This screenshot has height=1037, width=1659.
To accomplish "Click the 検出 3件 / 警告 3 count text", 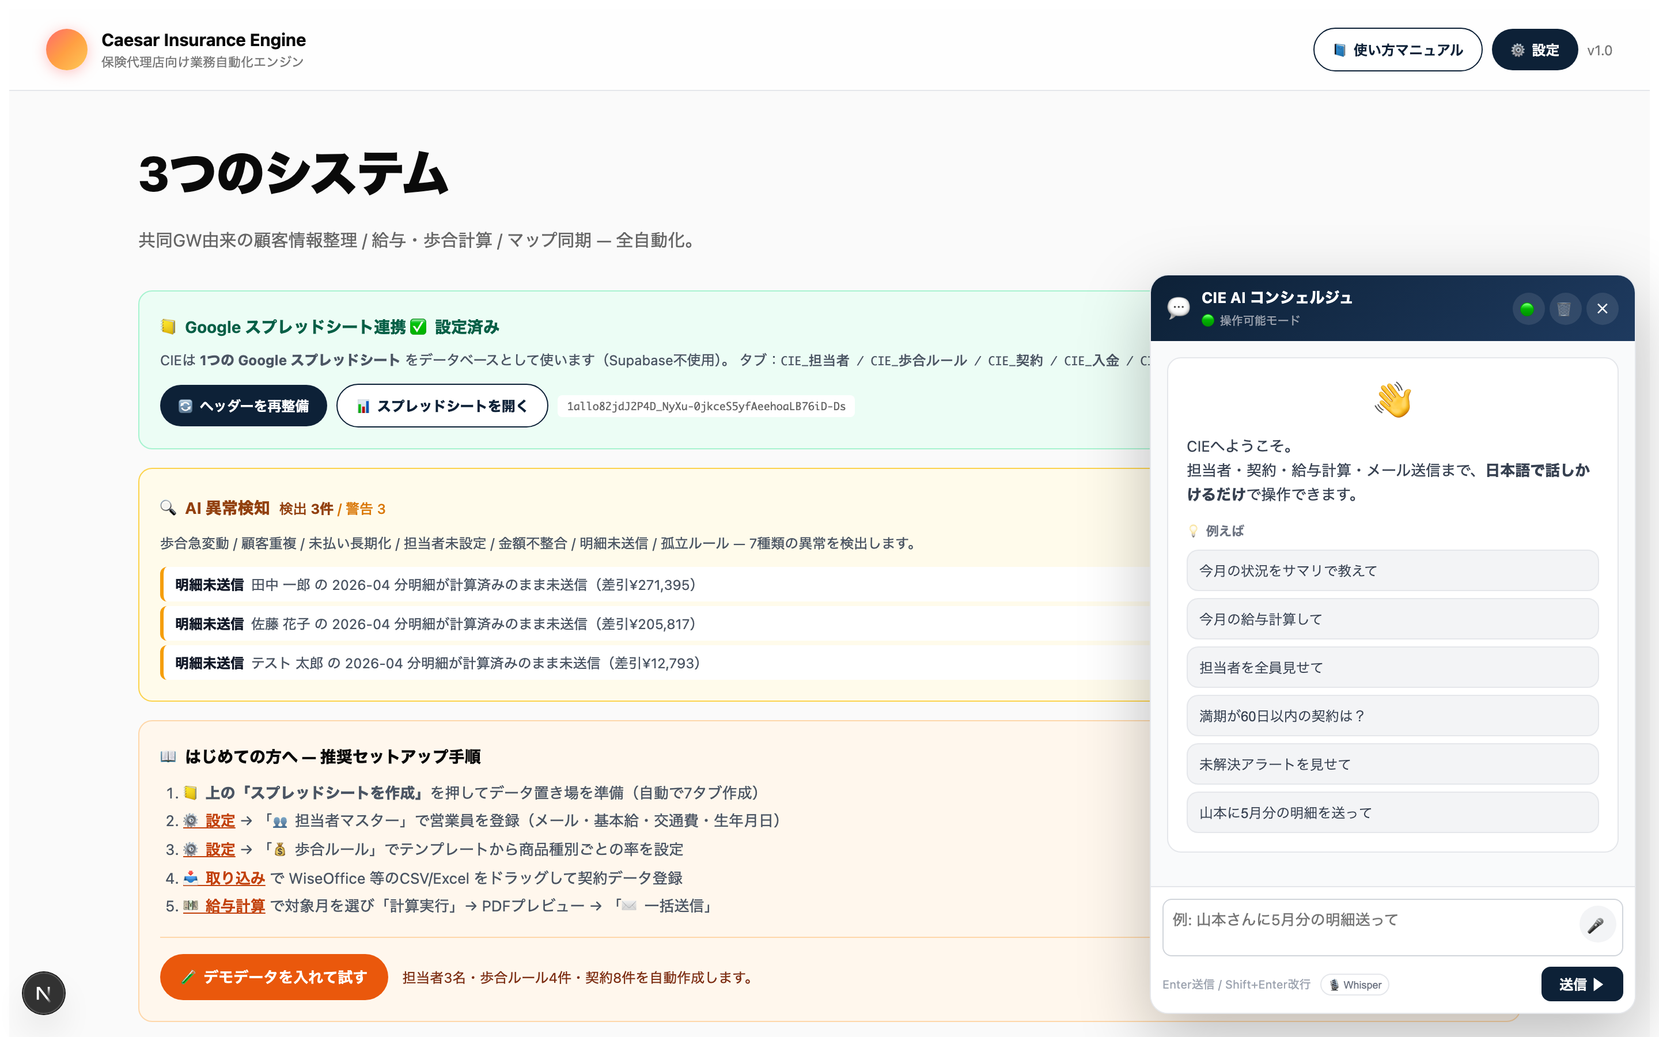I will click(332, 509).
